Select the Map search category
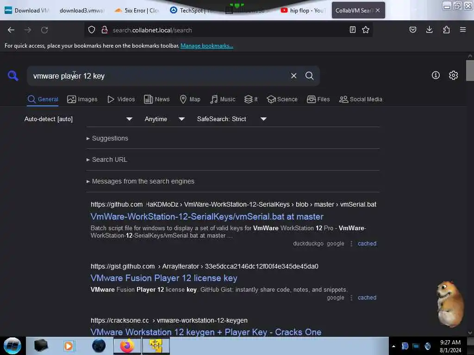The image size is (474, 355). pos(190,99)
